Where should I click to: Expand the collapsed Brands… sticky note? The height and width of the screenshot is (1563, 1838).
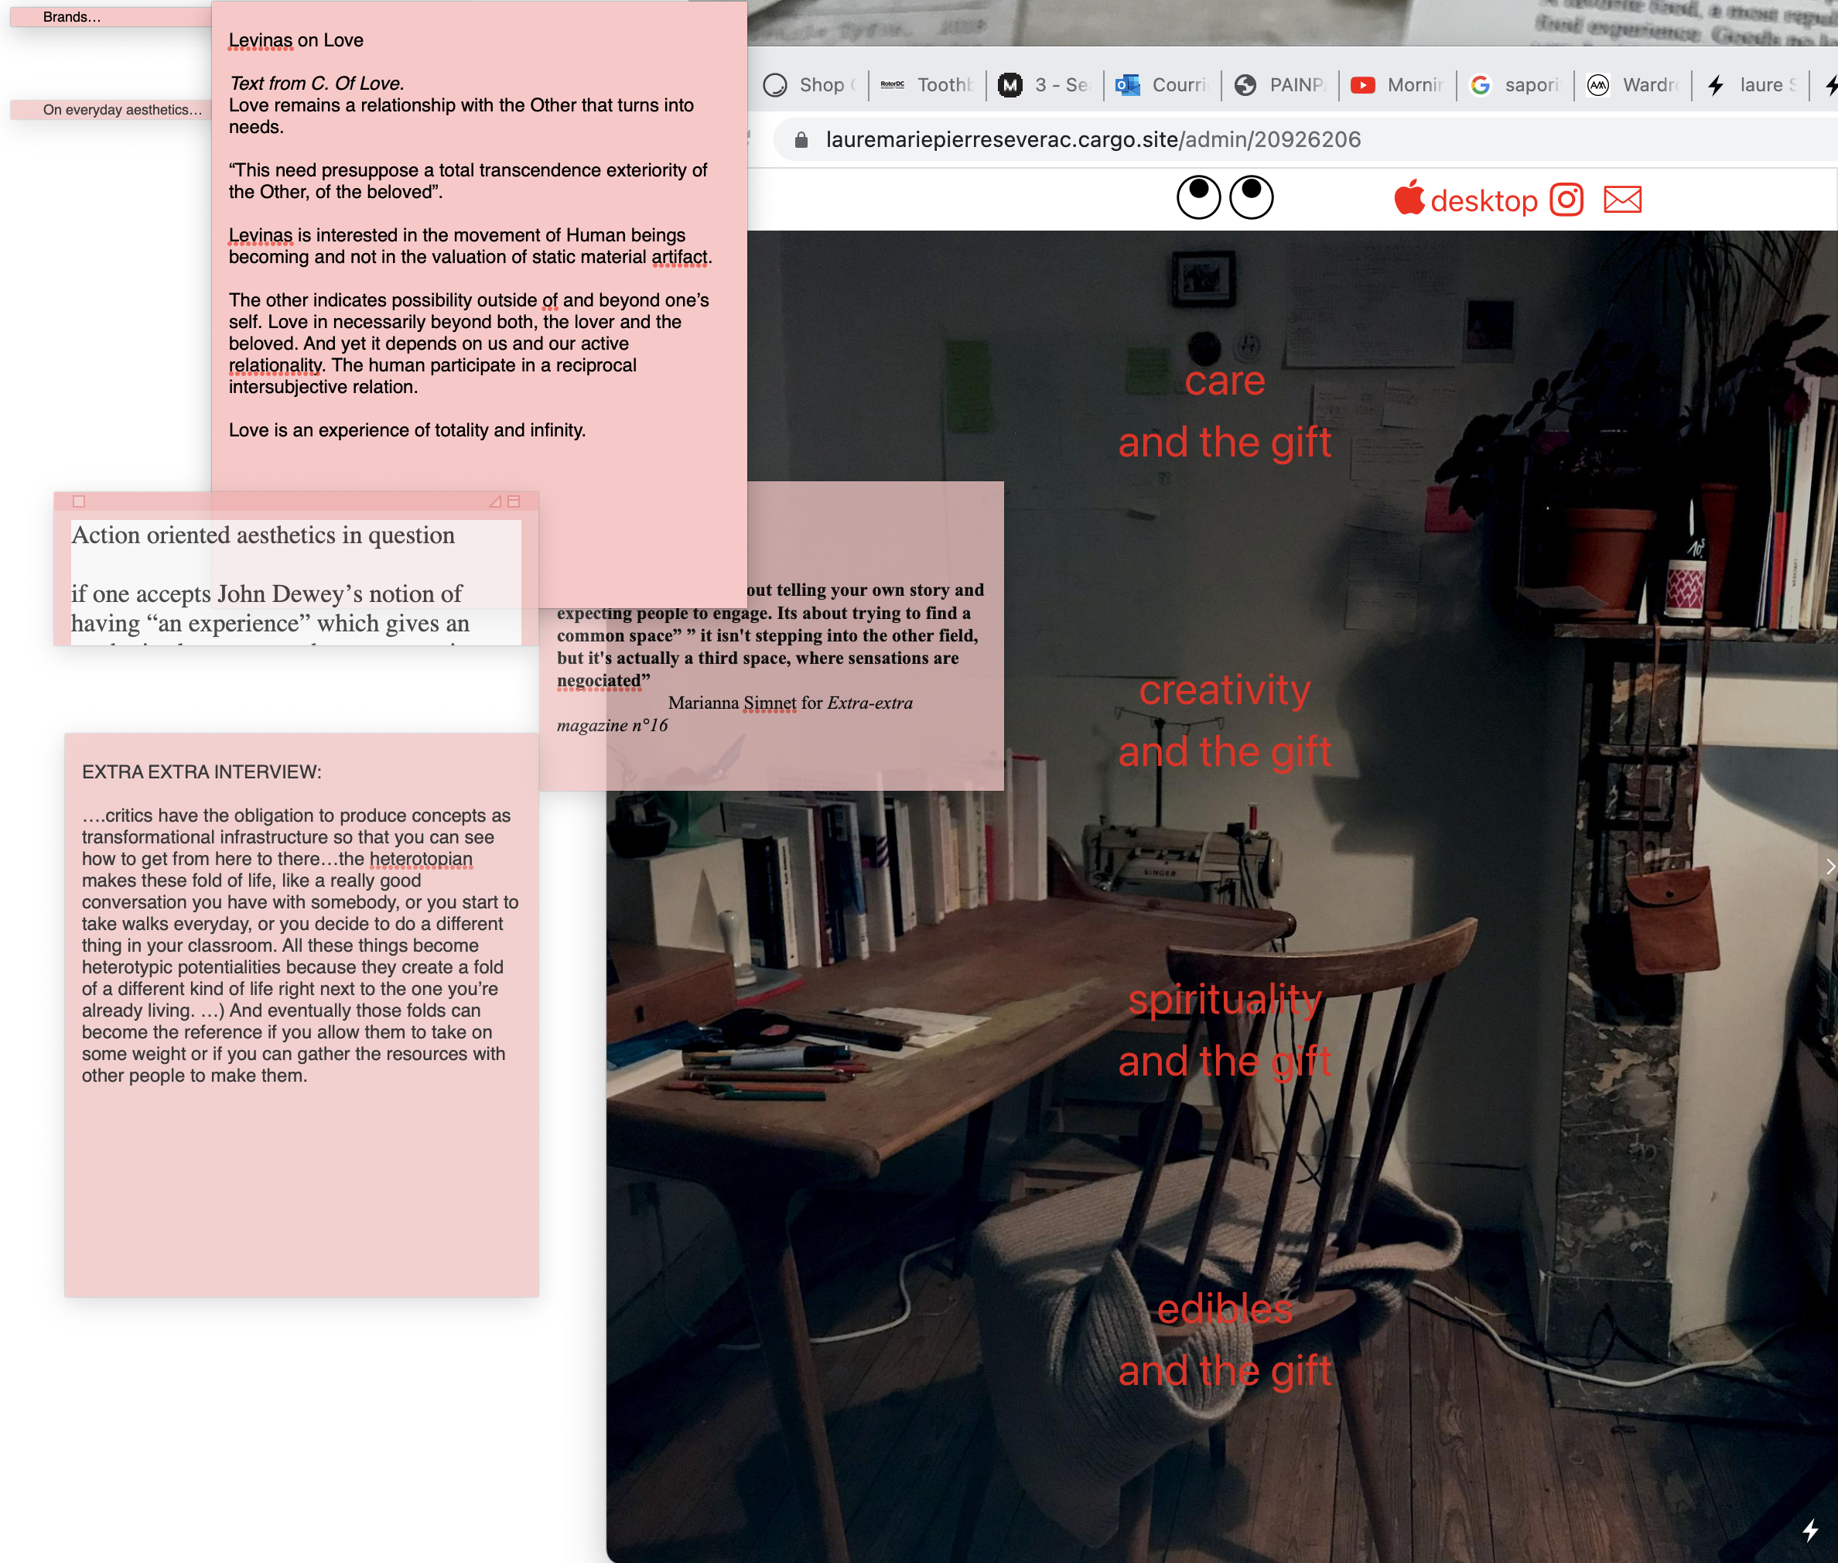111,17
